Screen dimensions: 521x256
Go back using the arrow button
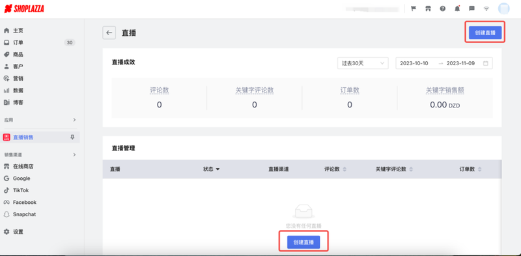tap(109, 33)
